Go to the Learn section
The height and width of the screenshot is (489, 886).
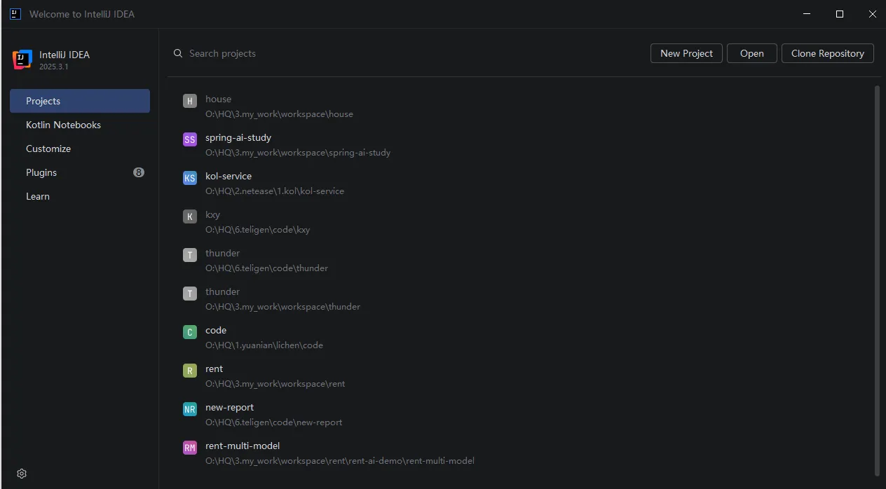pyautogui.click(x=38, y=196)
